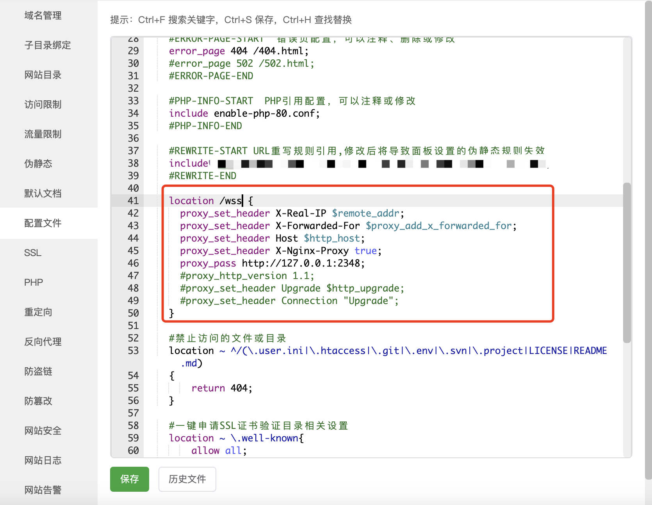This screenshot has height=505, width=652.
Task: Click the '#一键申请SSL证书验证目录相关设置' comment
Action: (258, 425)
